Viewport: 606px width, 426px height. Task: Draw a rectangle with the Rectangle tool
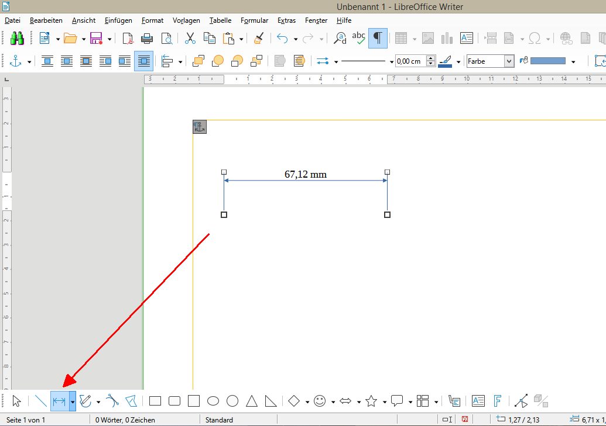155,401
